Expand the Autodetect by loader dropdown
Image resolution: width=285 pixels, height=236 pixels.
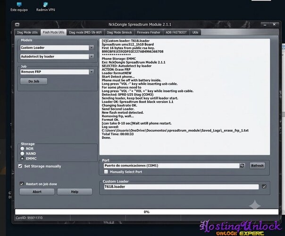(92, 57)
